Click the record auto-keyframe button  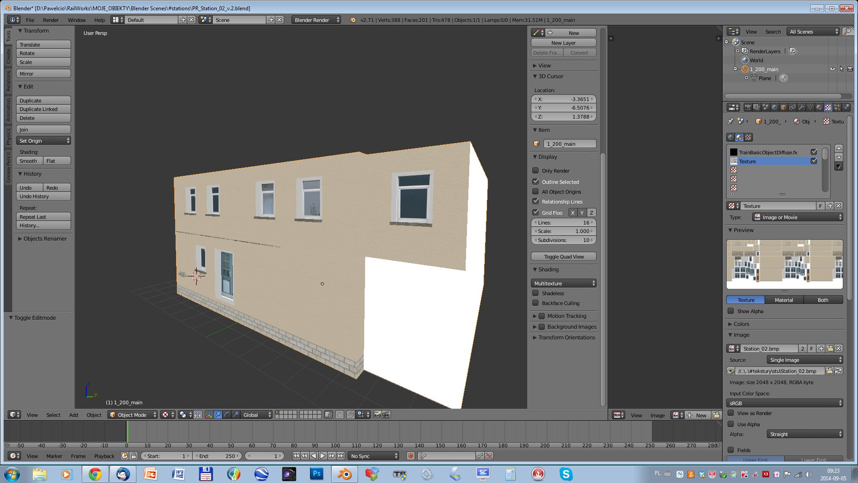tap(410, 456)
